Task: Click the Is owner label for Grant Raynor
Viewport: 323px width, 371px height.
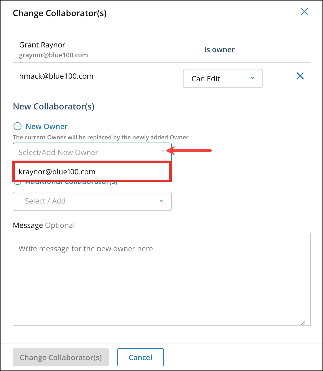Action: 219,50
